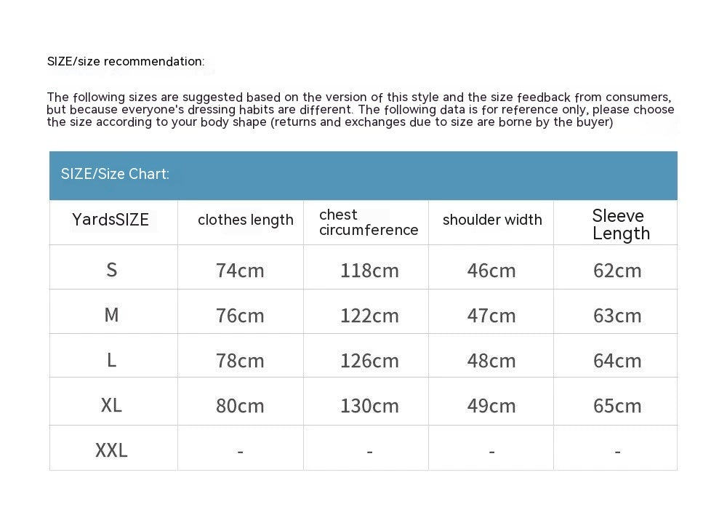Screen dimensions: 727x515
Task: Click the 48cm shoulder width cell
Action: [x=491, y=361]
